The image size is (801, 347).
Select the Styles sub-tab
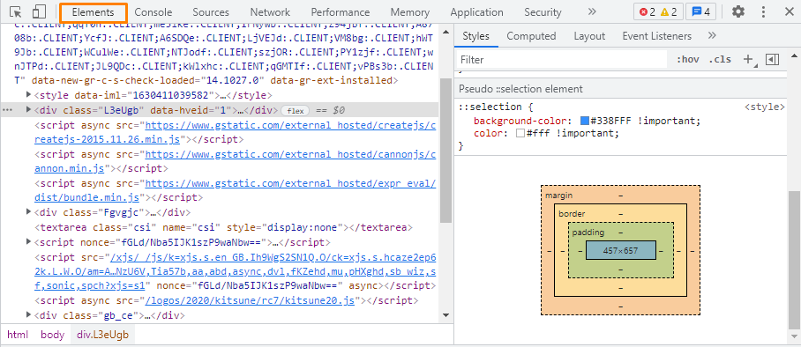tap(476, 36)
